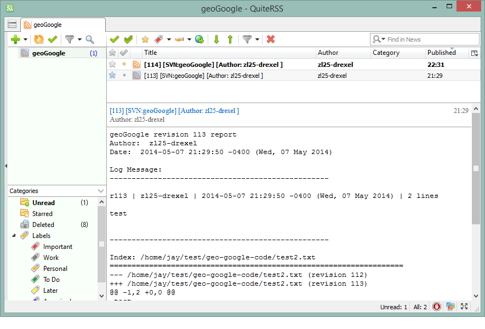The image size is (485, 329).
Task: Expand the news filter dropdown arrow
Action: (257, 39)
